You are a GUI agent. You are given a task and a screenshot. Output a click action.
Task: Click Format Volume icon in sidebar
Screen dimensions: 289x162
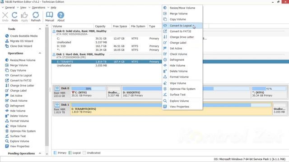(x=7, y=121)
